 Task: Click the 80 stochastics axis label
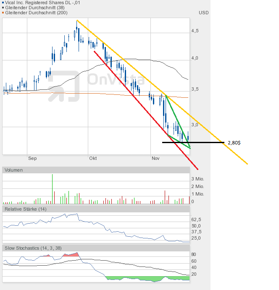(194, 254)
